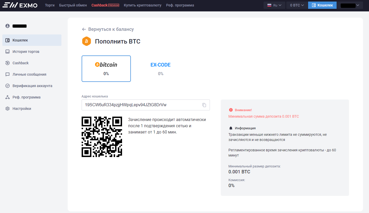Click the wallet icon beside sidebar Кошелек
369x213 pixels.
click(x=8, y=40)
